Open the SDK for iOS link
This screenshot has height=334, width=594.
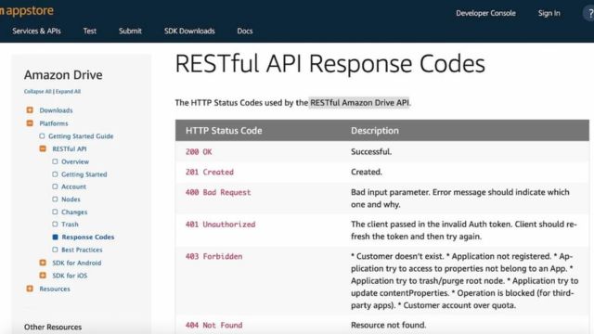(70, 276)
